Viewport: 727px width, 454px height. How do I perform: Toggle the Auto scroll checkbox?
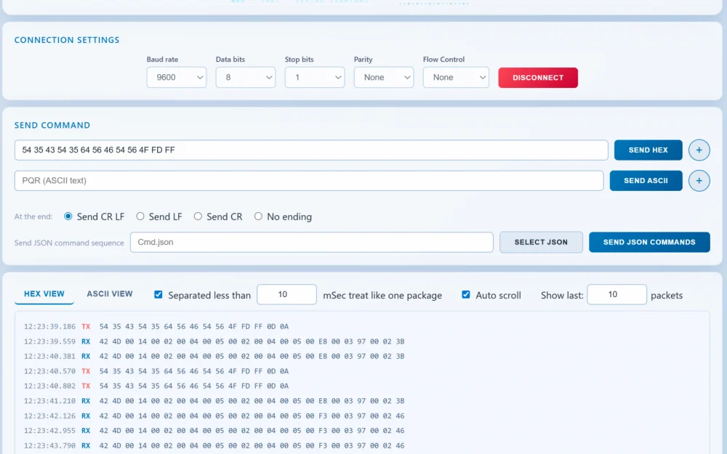click(x=466, y=295)
